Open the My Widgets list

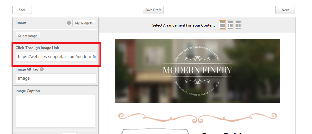pos(84,23)
